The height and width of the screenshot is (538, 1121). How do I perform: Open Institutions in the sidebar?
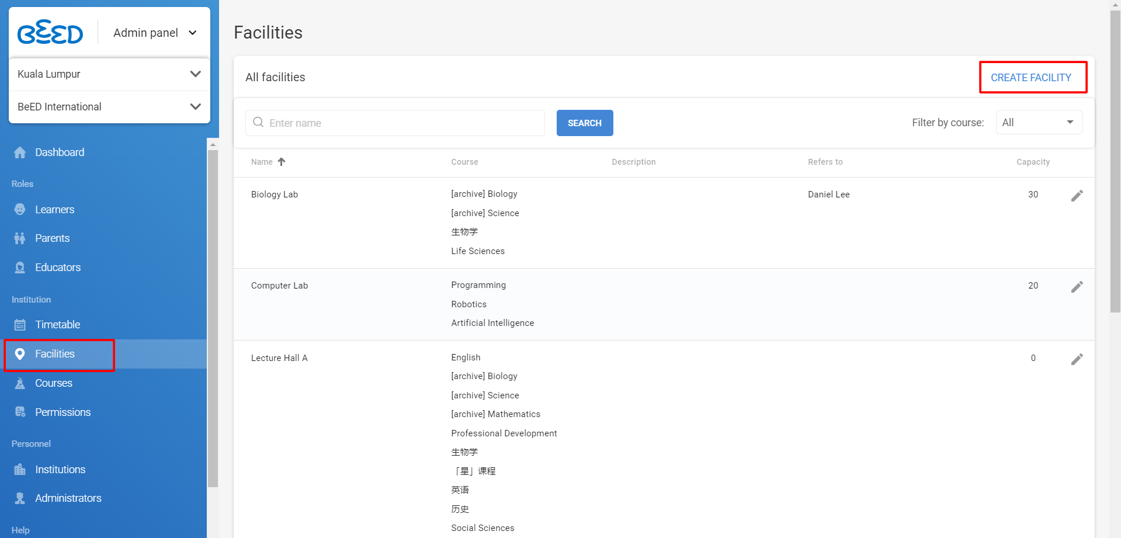[x=60, y=470]
